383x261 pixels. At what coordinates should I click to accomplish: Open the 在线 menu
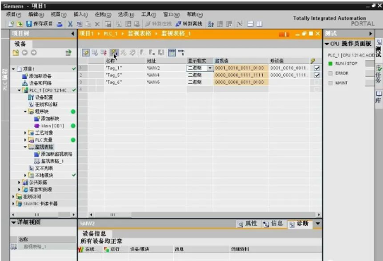(103, 15)
